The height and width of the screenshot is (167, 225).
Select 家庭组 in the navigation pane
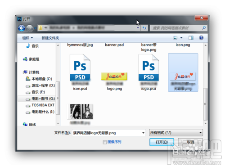pos(34,59)
